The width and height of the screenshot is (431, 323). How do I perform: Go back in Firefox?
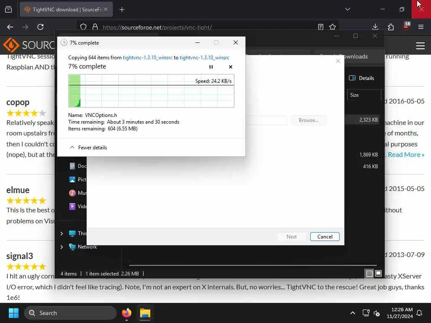(x=10, y=27)
